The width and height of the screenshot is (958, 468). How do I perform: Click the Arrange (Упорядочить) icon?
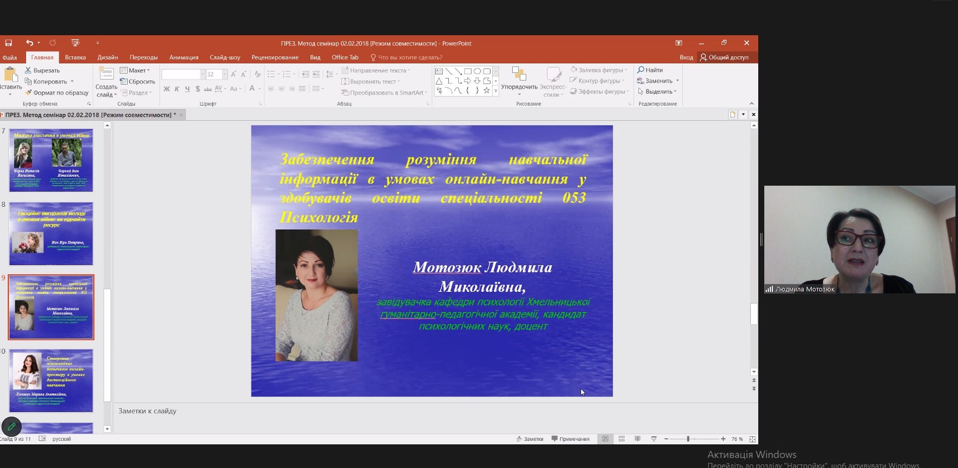point(519,74)
